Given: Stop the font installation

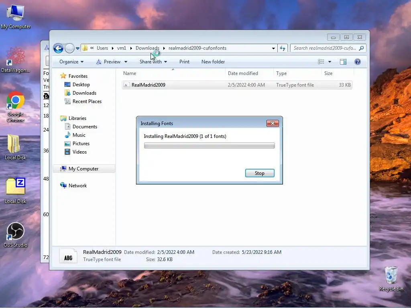Looking at the screenshot, I should click(x=260, y=173).
